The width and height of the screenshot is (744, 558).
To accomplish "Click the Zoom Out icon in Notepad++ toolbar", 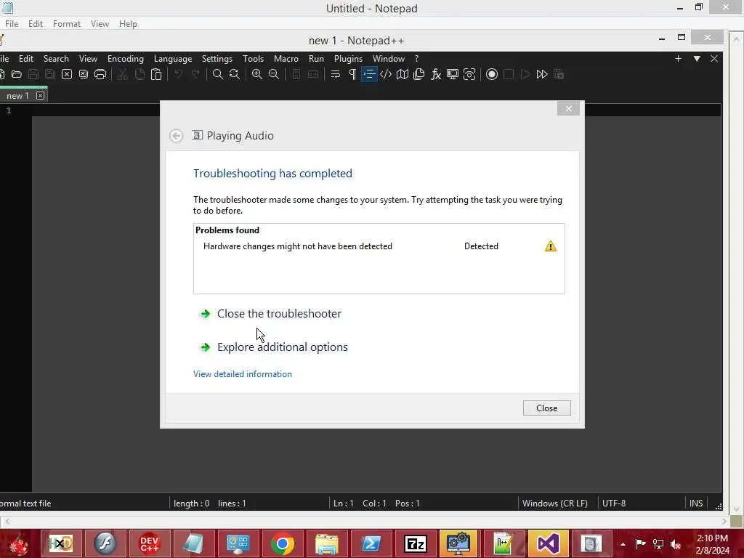I will point(274,74).
